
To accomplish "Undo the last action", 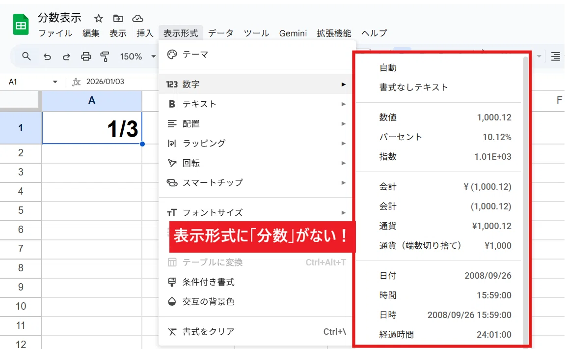I will [x=47, y=57].
